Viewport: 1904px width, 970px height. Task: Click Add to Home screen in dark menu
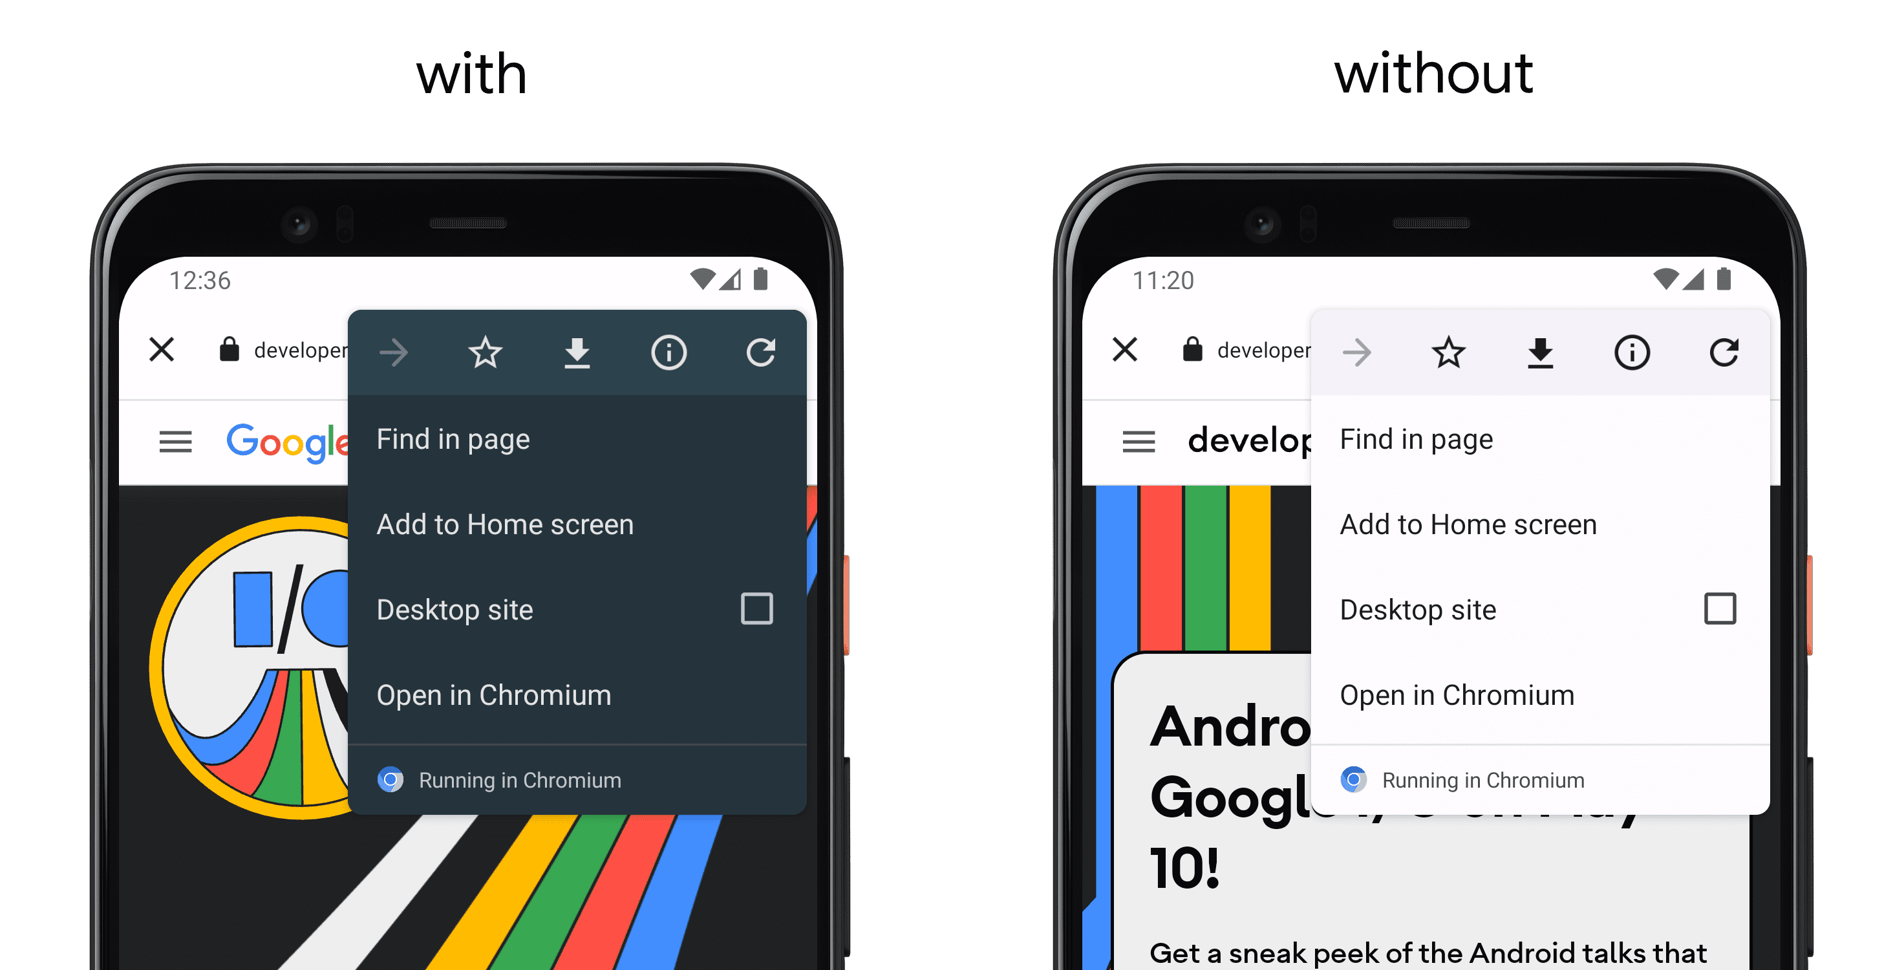point(504,522)
